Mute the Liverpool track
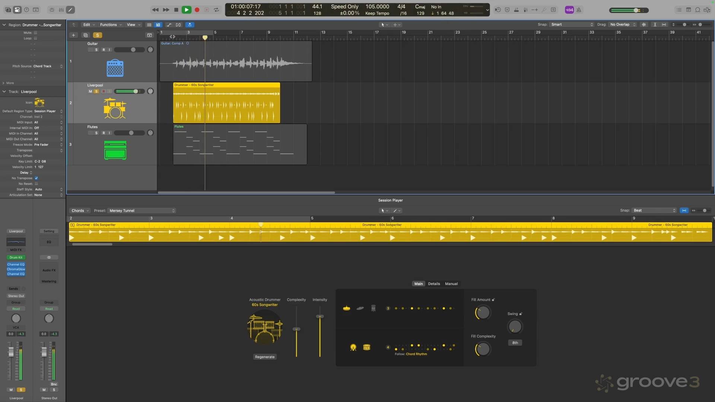This screenshot has height=402, width=715. click(x=90, y=91)
